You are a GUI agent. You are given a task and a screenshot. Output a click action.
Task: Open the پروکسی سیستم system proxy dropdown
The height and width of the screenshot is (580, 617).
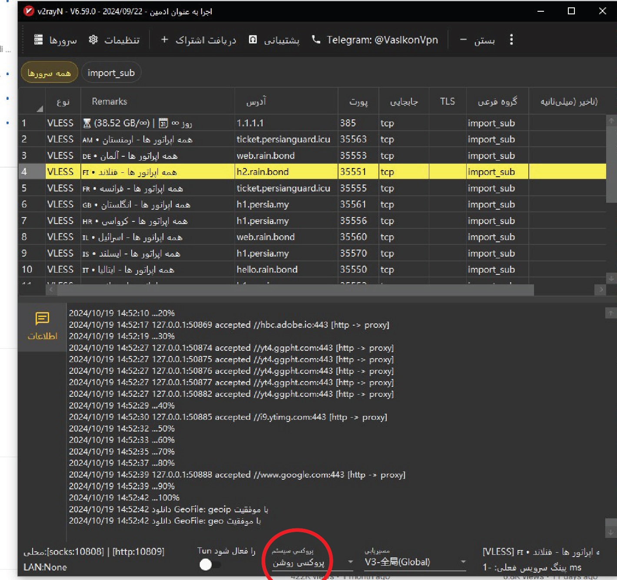click(313, 562)
